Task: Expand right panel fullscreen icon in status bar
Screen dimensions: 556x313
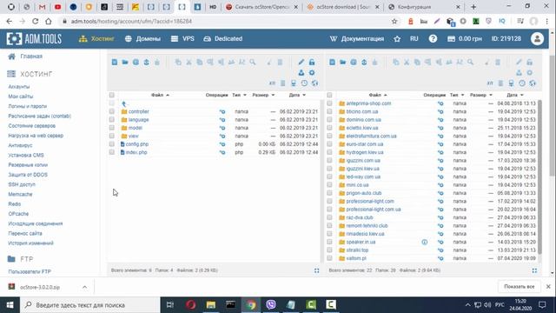Action: (x=534, y=270)
